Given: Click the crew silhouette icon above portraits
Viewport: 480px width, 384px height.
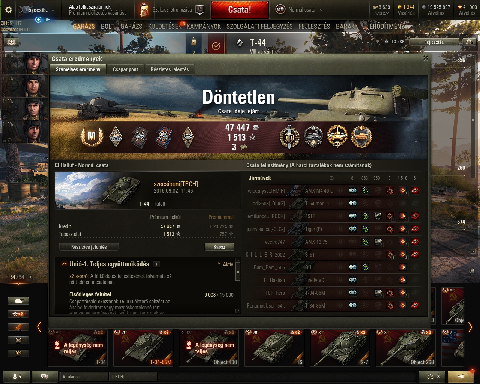Looking at the screenshot, I should click(11, 42).
